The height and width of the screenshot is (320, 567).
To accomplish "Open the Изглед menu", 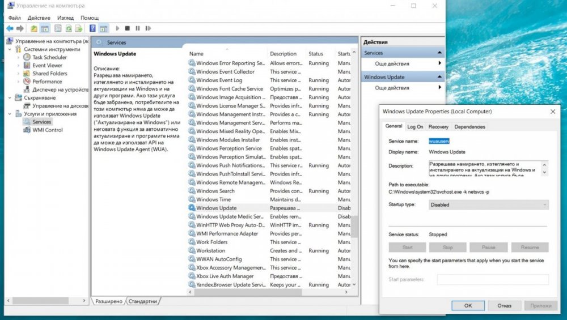I will (65, 18).
